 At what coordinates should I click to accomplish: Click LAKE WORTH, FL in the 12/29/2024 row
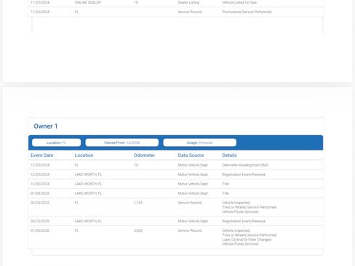[88, 174]
